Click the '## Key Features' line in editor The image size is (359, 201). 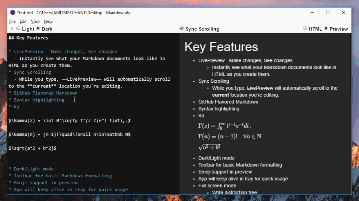tap(28, 38)
